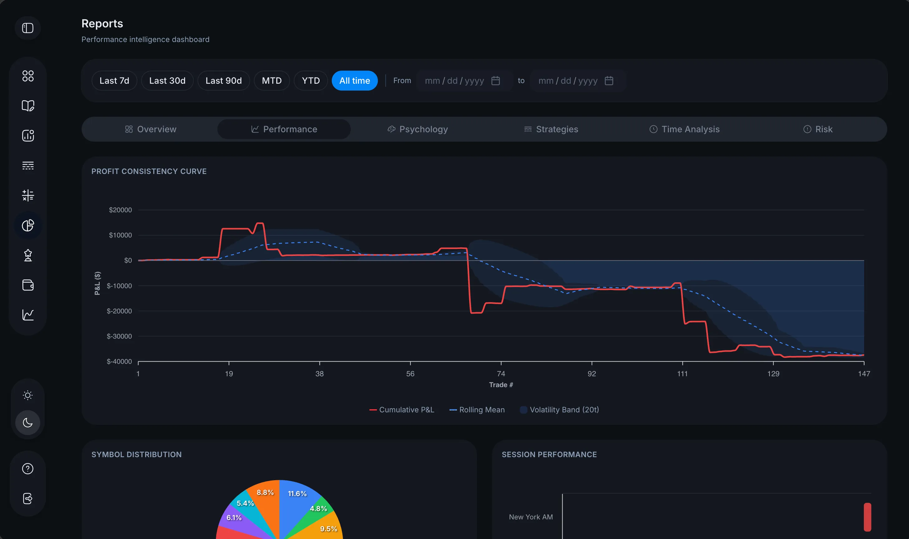Viewport: 909px width, 539px height.
Task: Toggle Cumulative P&L legend item
Action: [x=402, y=410]
